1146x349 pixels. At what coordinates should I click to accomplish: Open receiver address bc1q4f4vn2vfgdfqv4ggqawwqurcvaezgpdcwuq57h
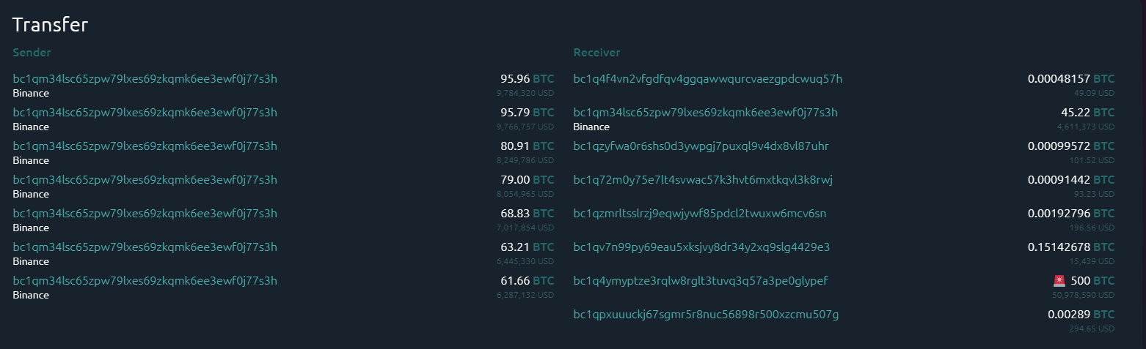708,79
